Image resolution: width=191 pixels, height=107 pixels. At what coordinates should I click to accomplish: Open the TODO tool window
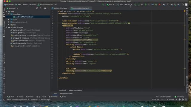tap(20, 97)
